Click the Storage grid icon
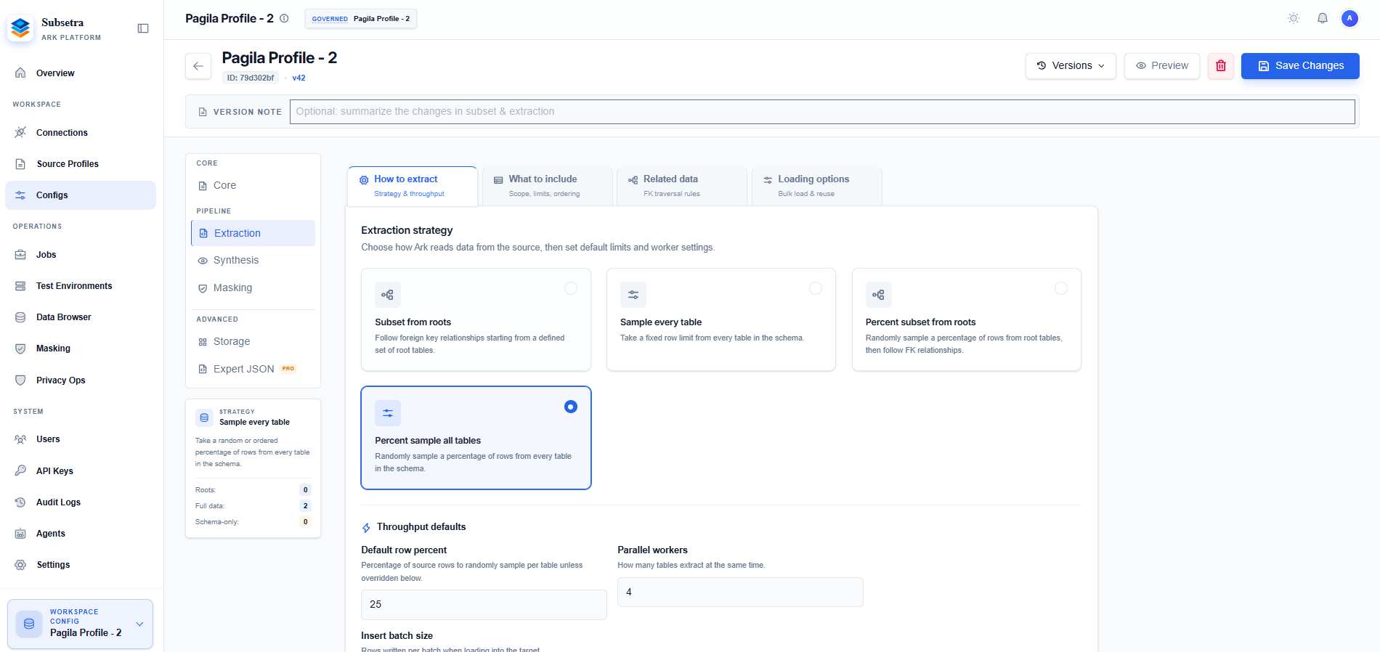This screenshot has width=1380, height=652. pos(203,342)
